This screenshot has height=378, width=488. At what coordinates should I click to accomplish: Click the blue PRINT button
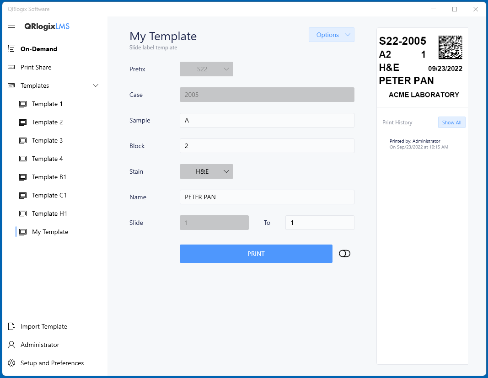[256, 254]
